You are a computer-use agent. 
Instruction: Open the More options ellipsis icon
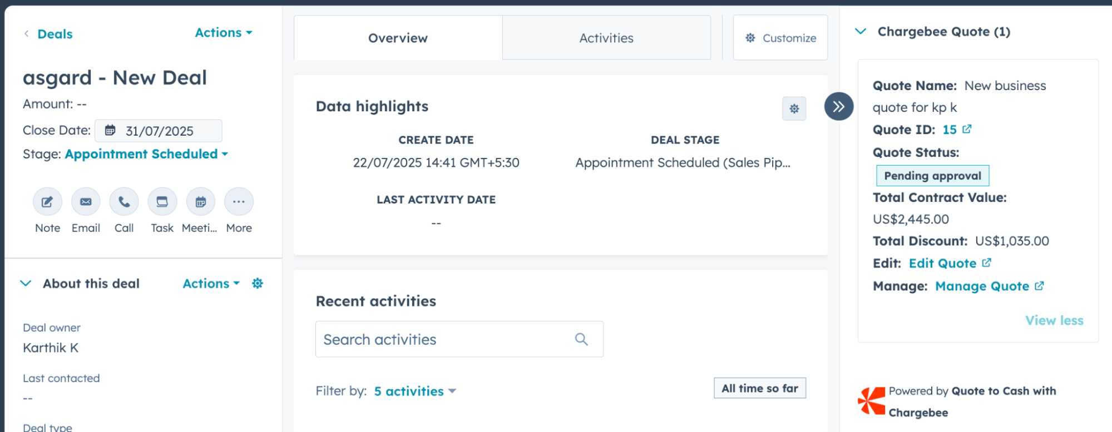click(x=239, y=202)
